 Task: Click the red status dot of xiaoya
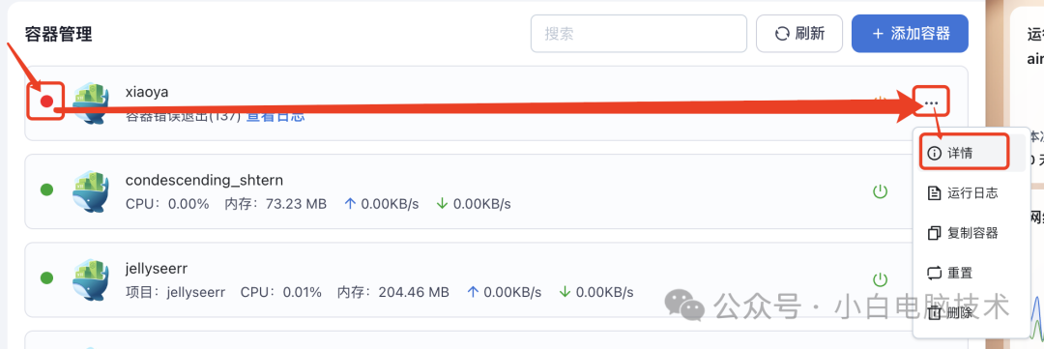coord(46,102)
